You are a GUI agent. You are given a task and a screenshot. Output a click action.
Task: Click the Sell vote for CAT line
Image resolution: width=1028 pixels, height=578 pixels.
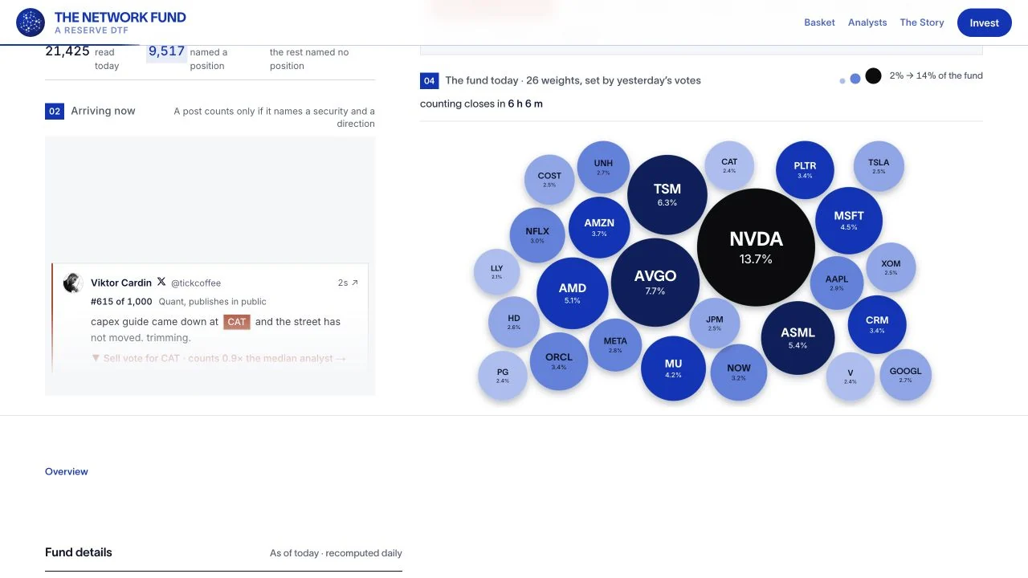click(x=218, y=358)
